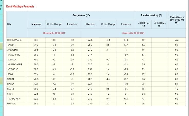Click the Maximum temperature column header
Viewport: 189px width, 116px height.
[x=36, y=24]
